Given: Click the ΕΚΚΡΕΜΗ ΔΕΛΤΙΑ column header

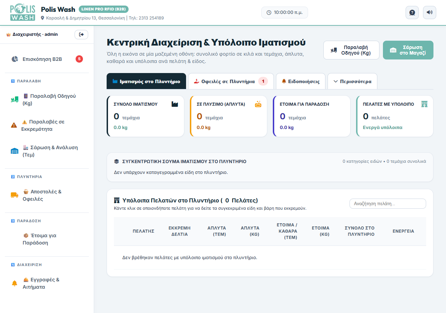Looking at the screenshot, I should pyautogui.click(x=179, y=231).
